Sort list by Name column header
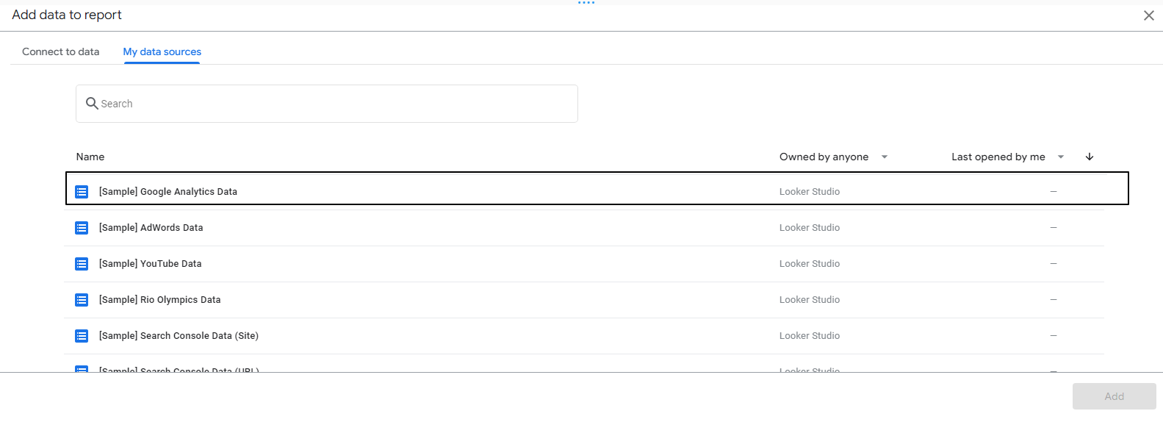Viewport: 1163px width, 422px height. 90,157
